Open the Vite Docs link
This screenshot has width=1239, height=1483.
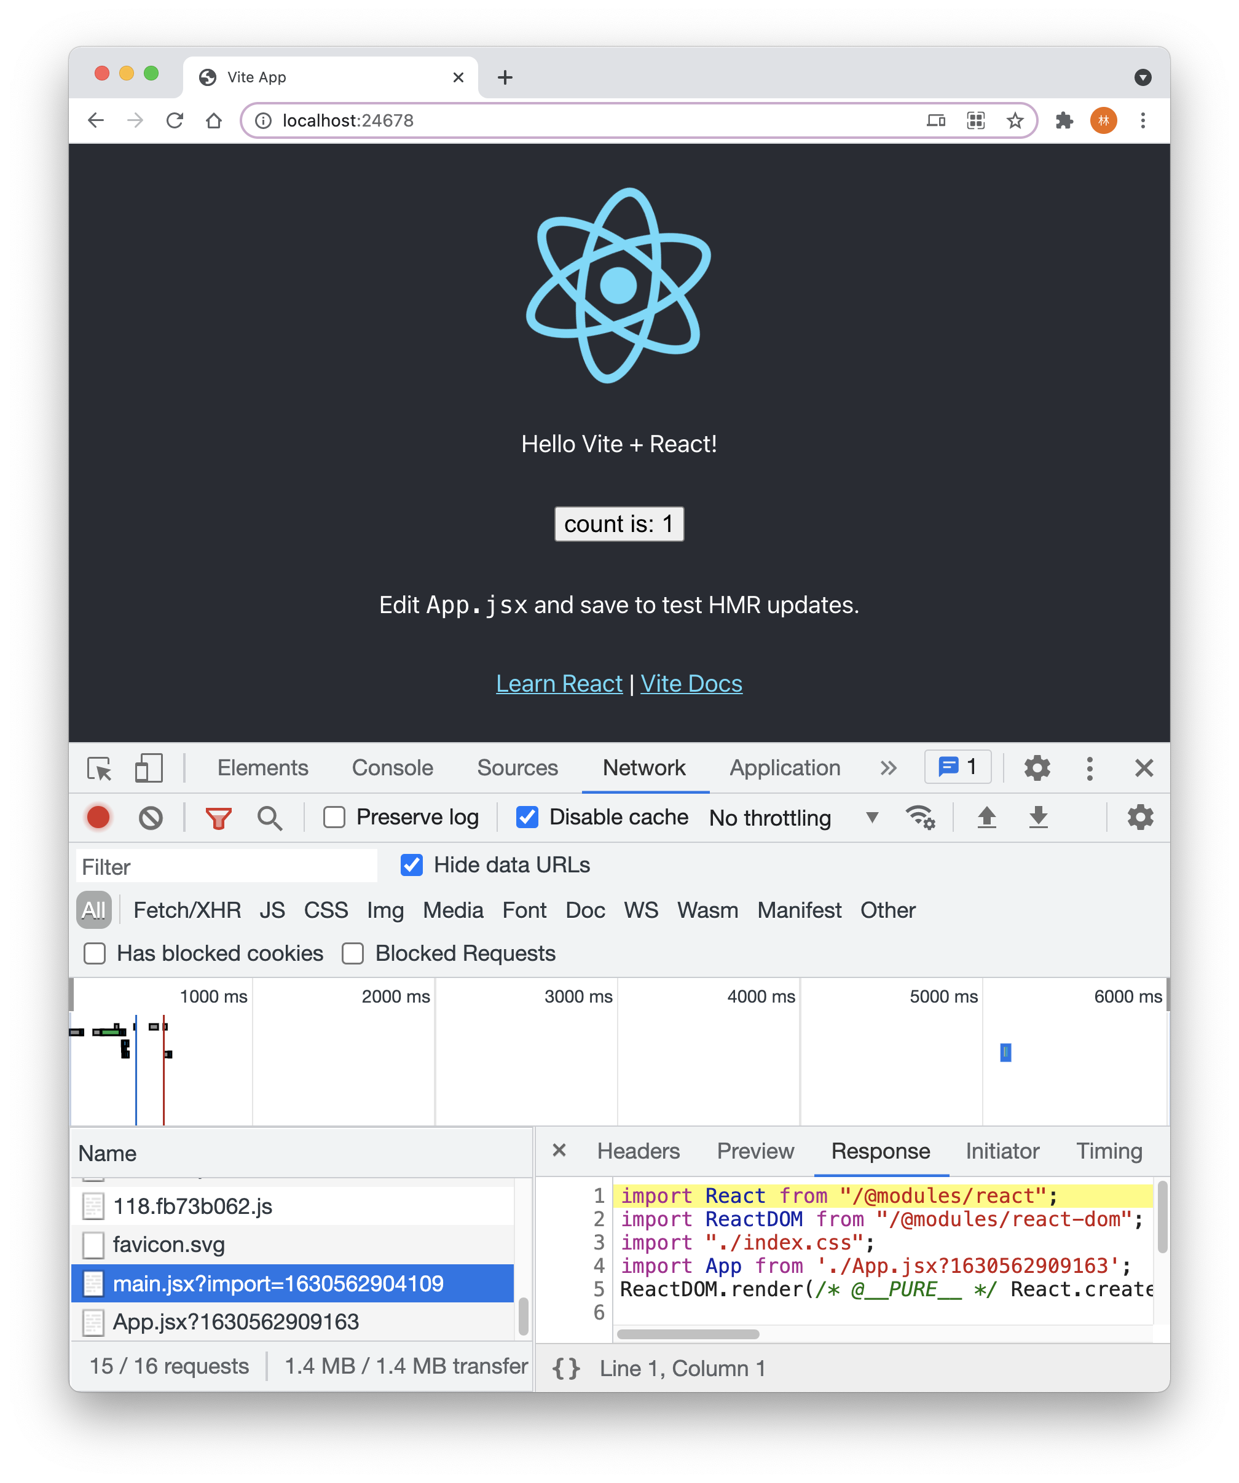tap(691, 684)
